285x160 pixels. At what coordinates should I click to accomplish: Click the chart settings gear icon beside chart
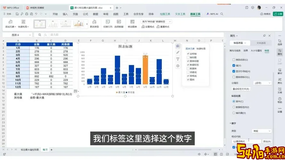pyautogui.click(x=178, y=66)
